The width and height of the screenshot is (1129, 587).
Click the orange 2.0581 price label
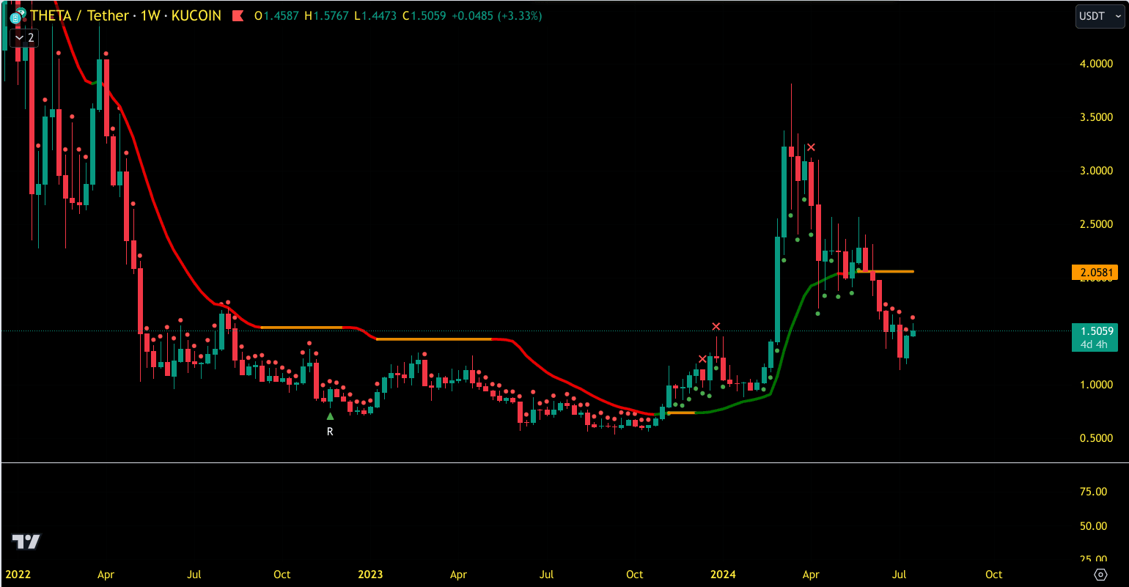click(x=1095, y=273)
